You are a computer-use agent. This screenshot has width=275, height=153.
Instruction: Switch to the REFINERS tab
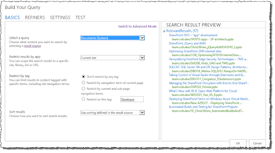pos(35,18)
